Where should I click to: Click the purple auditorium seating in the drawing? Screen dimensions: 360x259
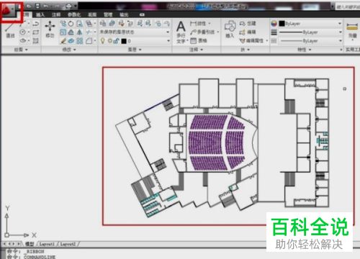tap(217, 142)
